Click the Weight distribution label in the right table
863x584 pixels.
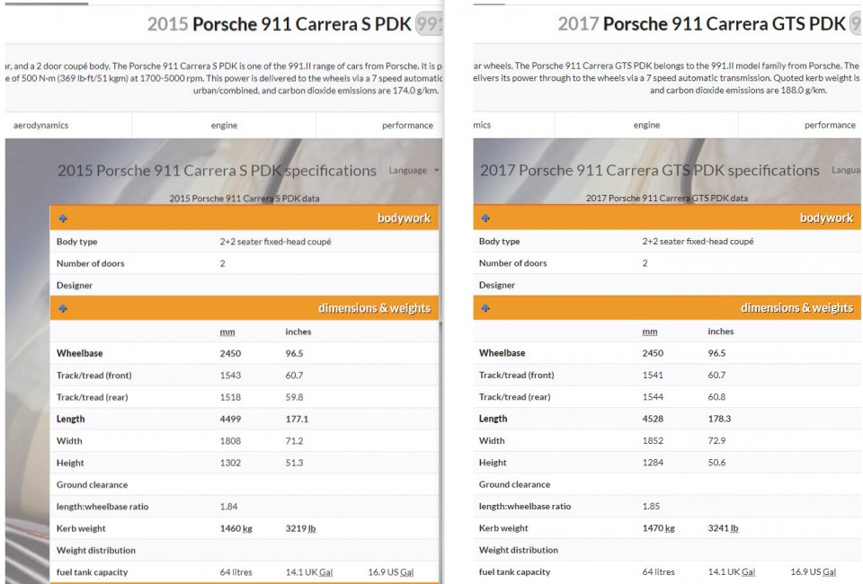tap(519, 550)
